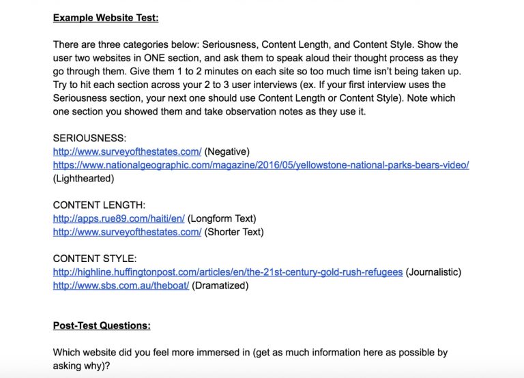This screenshot has width=524, height=378.
Task: Click the paragraph beginning 'There are three categories'
Action: 257,78
